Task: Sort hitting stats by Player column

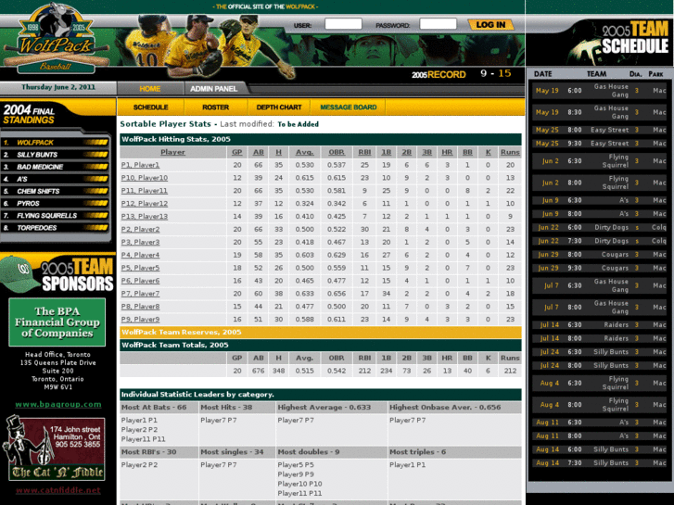Action: 172,152
